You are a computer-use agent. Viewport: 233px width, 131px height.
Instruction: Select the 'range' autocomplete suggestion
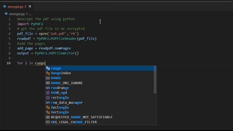100,68
